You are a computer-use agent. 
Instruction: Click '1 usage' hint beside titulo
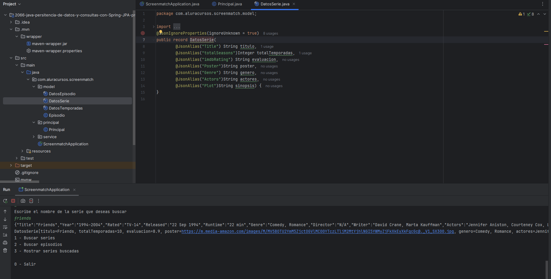(267, 47)
